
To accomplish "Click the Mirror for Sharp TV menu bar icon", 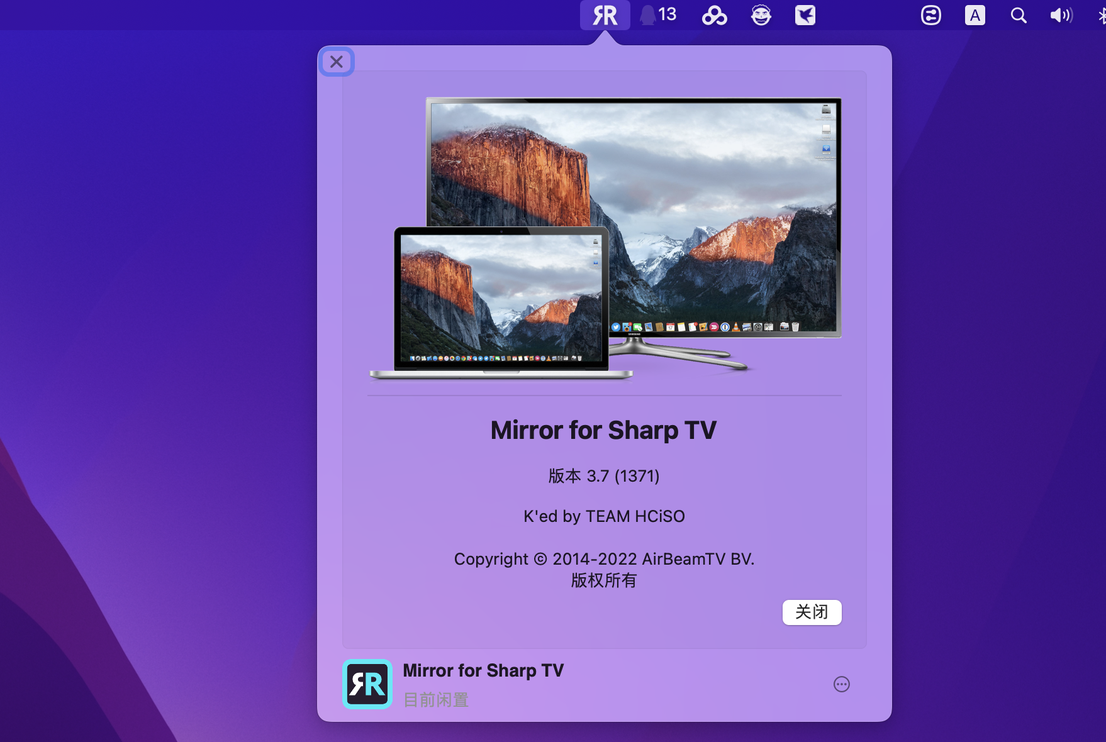I will tap(605, 15).
